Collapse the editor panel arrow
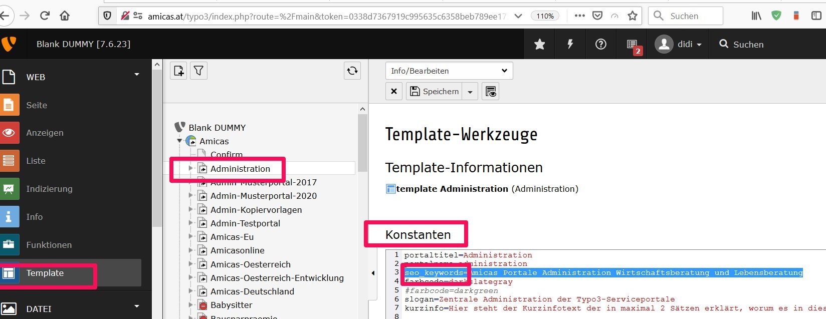 (x=373, y=273)
